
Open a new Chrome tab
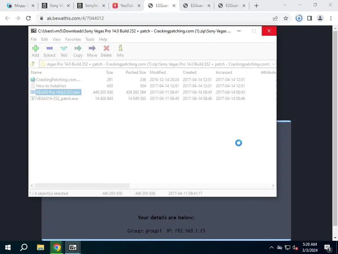tap(256, 6)
